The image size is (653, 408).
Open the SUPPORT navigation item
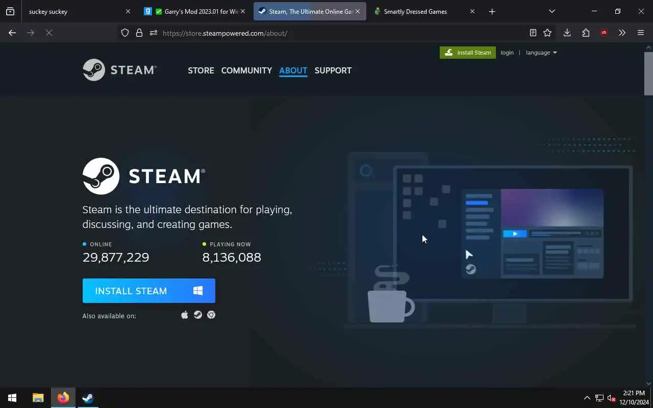tap(333, 70)
